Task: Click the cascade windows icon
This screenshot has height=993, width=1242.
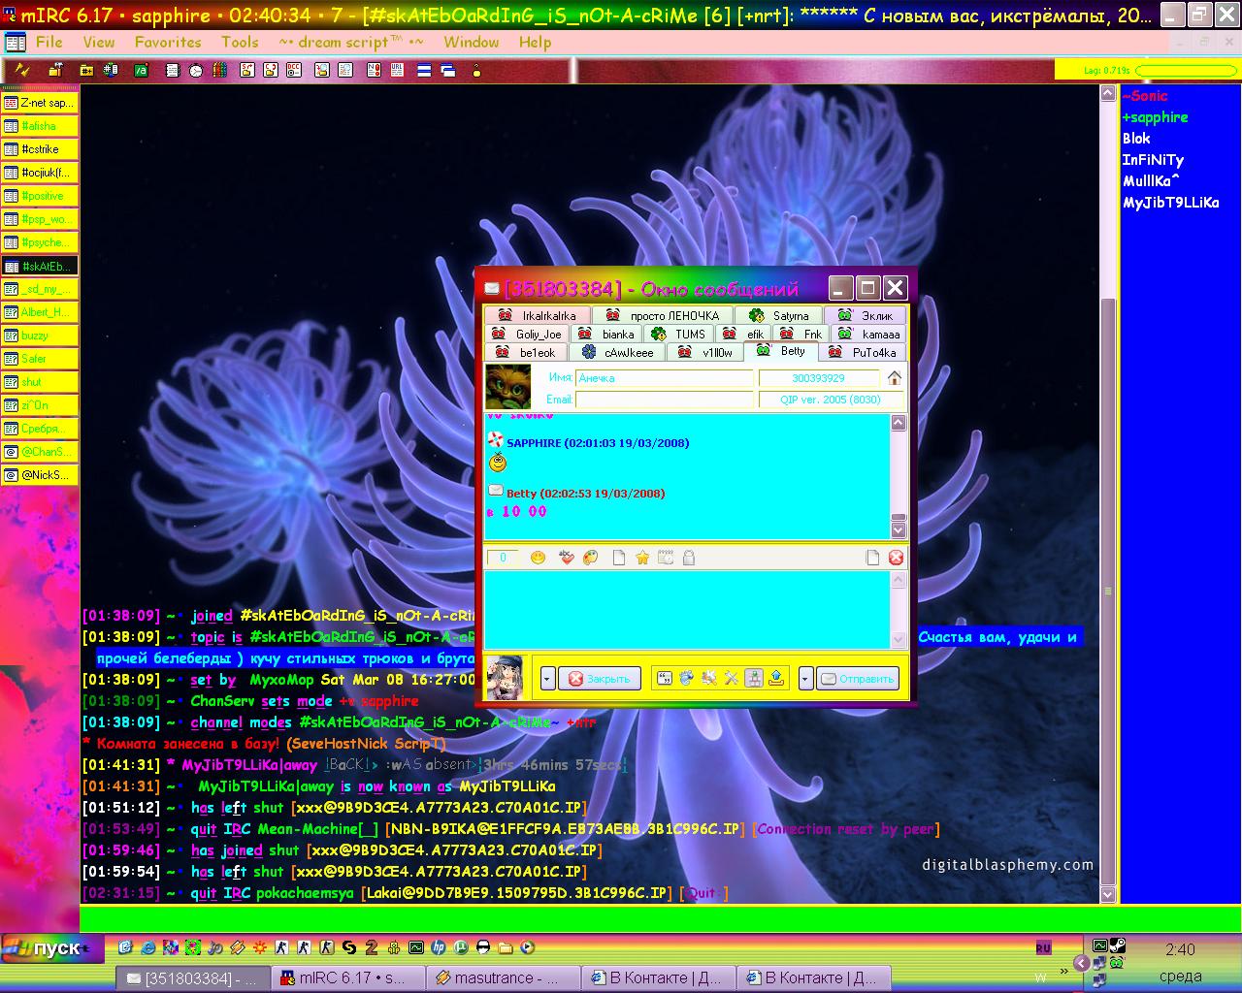Action: click(x=447, y=70)
